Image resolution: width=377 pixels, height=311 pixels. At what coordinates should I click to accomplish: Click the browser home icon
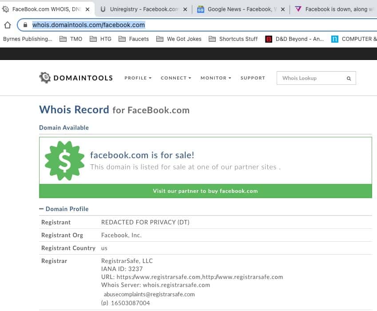8,25
